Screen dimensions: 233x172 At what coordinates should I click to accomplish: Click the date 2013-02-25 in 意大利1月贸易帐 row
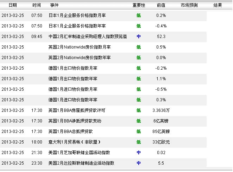(x=13, y=142)
